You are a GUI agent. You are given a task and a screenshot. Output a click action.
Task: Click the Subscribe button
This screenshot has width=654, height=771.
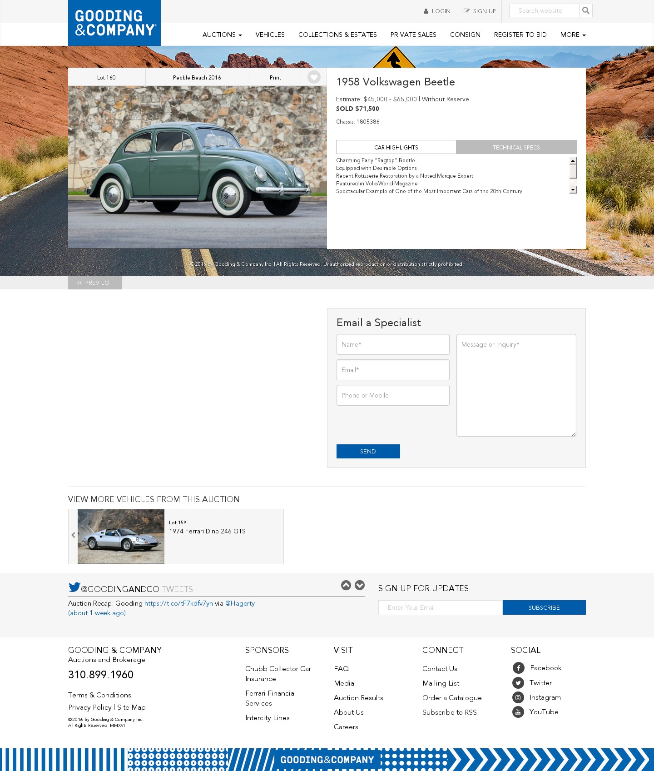coord(544,607)
